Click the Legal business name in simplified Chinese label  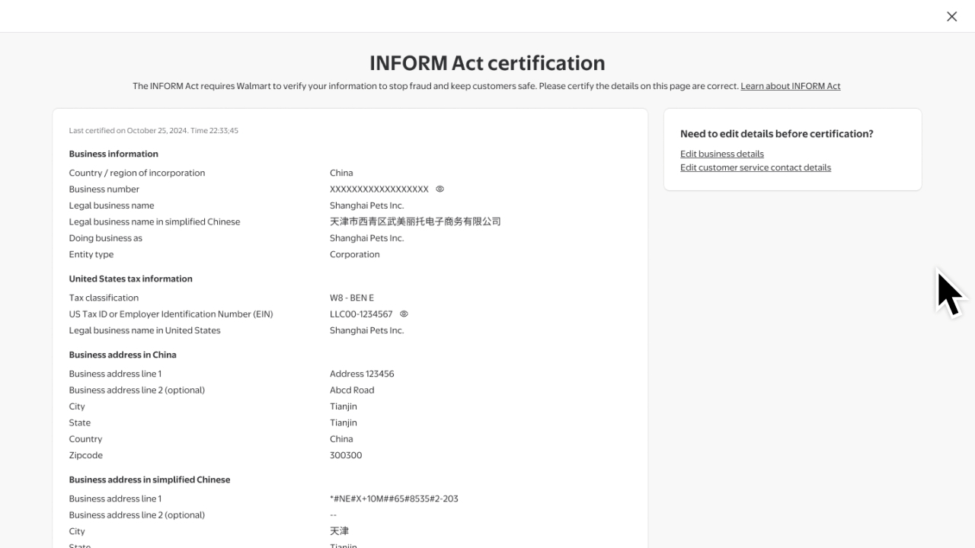[155, 221]
